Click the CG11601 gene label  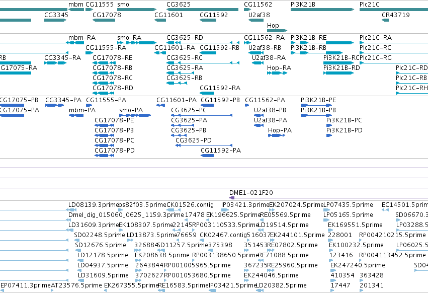click(x=168, y=15)
